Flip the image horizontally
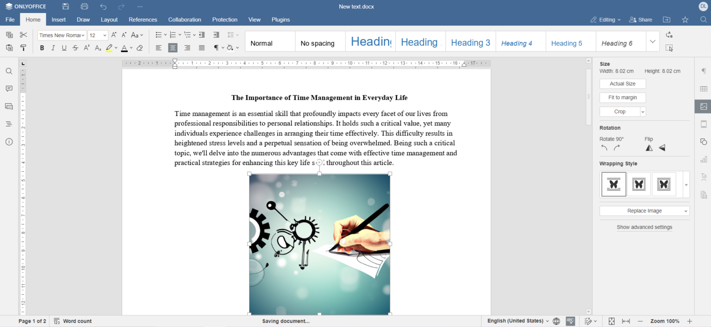This screenshot has height=327, width=711. click(x=649, y=148)
